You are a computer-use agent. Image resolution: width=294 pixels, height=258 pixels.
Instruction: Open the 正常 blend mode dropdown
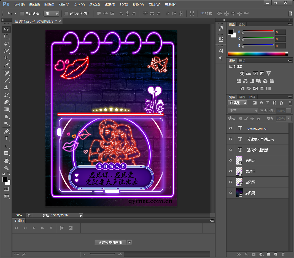pos(243,111)
